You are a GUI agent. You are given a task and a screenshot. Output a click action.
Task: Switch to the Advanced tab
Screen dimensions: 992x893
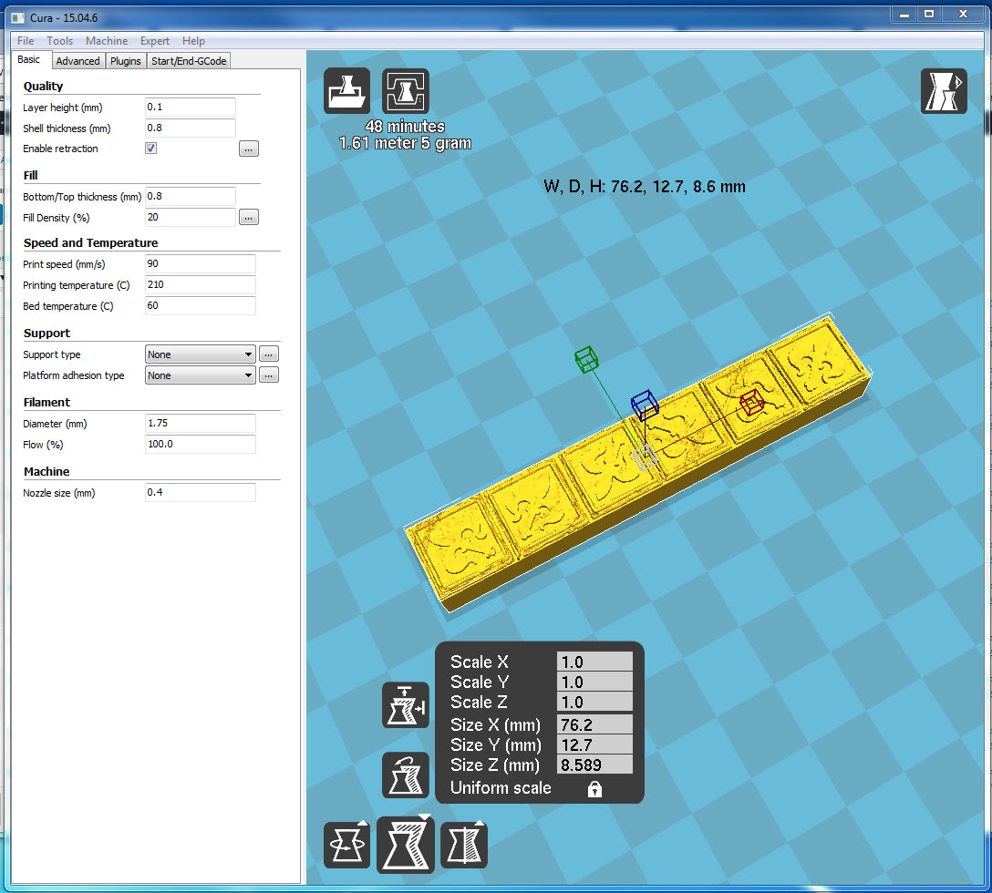pos(77,61)
